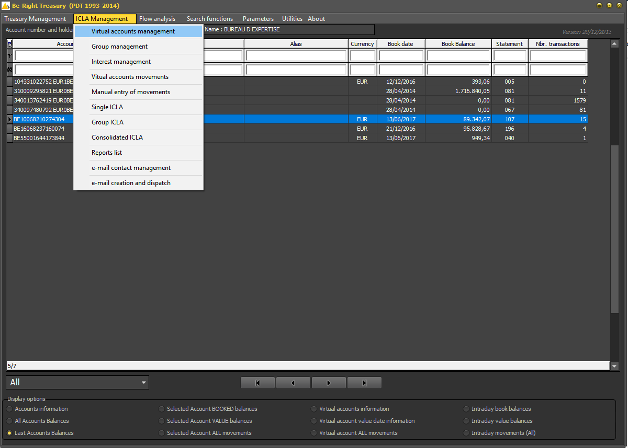
Task: Choose Group management
Action: click(x=138, y=47)
